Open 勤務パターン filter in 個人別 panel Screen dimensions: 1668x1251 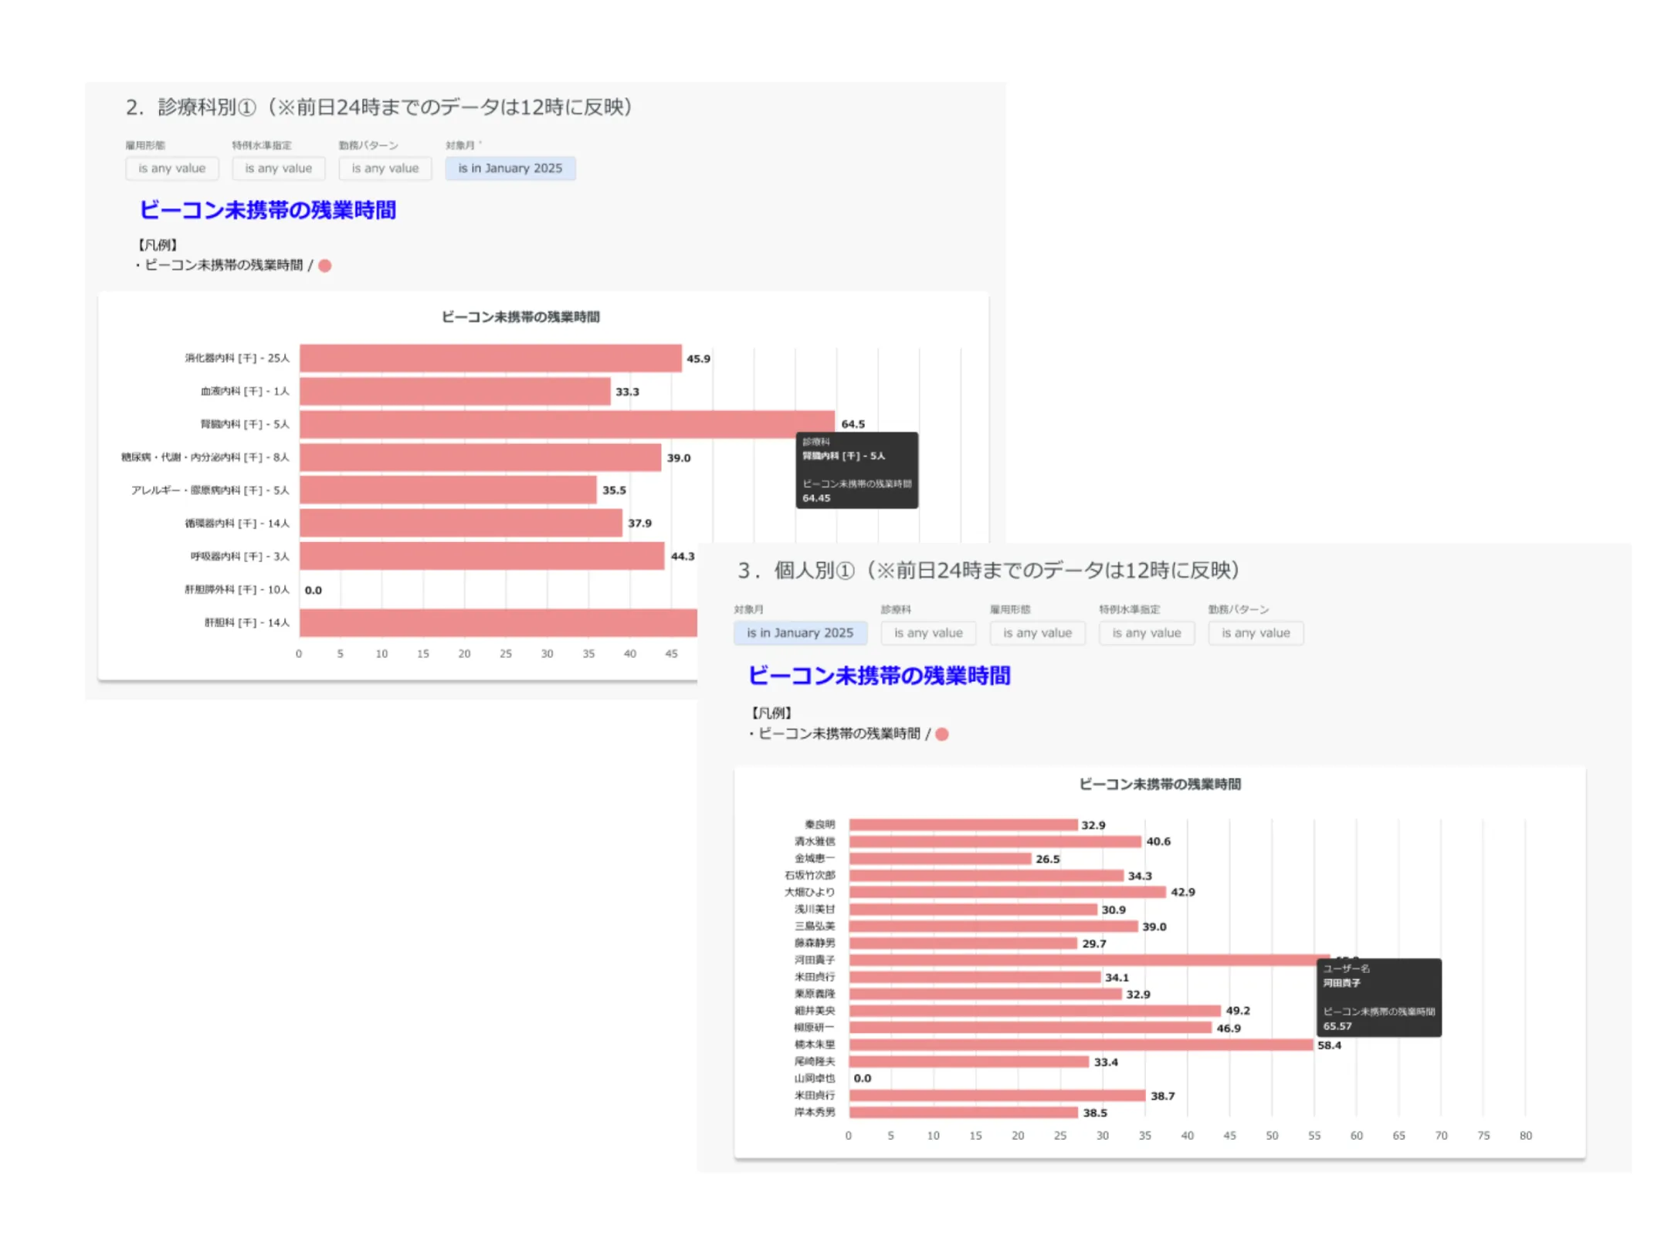click(x=1255, y=633)
